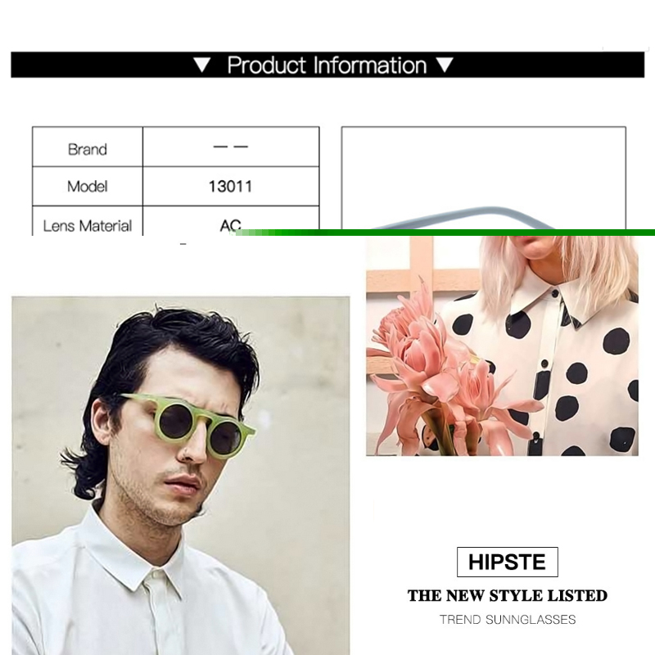Viewport: 655px width, 655px height.
Task: Click the TREND SUNNGLASSES caption
Action: pyautogui.click(x=508, y=620)
